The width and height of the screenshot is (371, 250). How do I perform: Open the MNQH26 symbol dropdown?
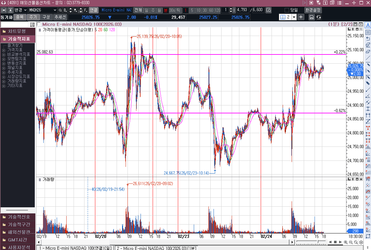click(55, 10)
